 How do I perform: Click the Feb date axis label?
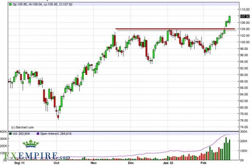pyautogui.click(x=203, y=163)
